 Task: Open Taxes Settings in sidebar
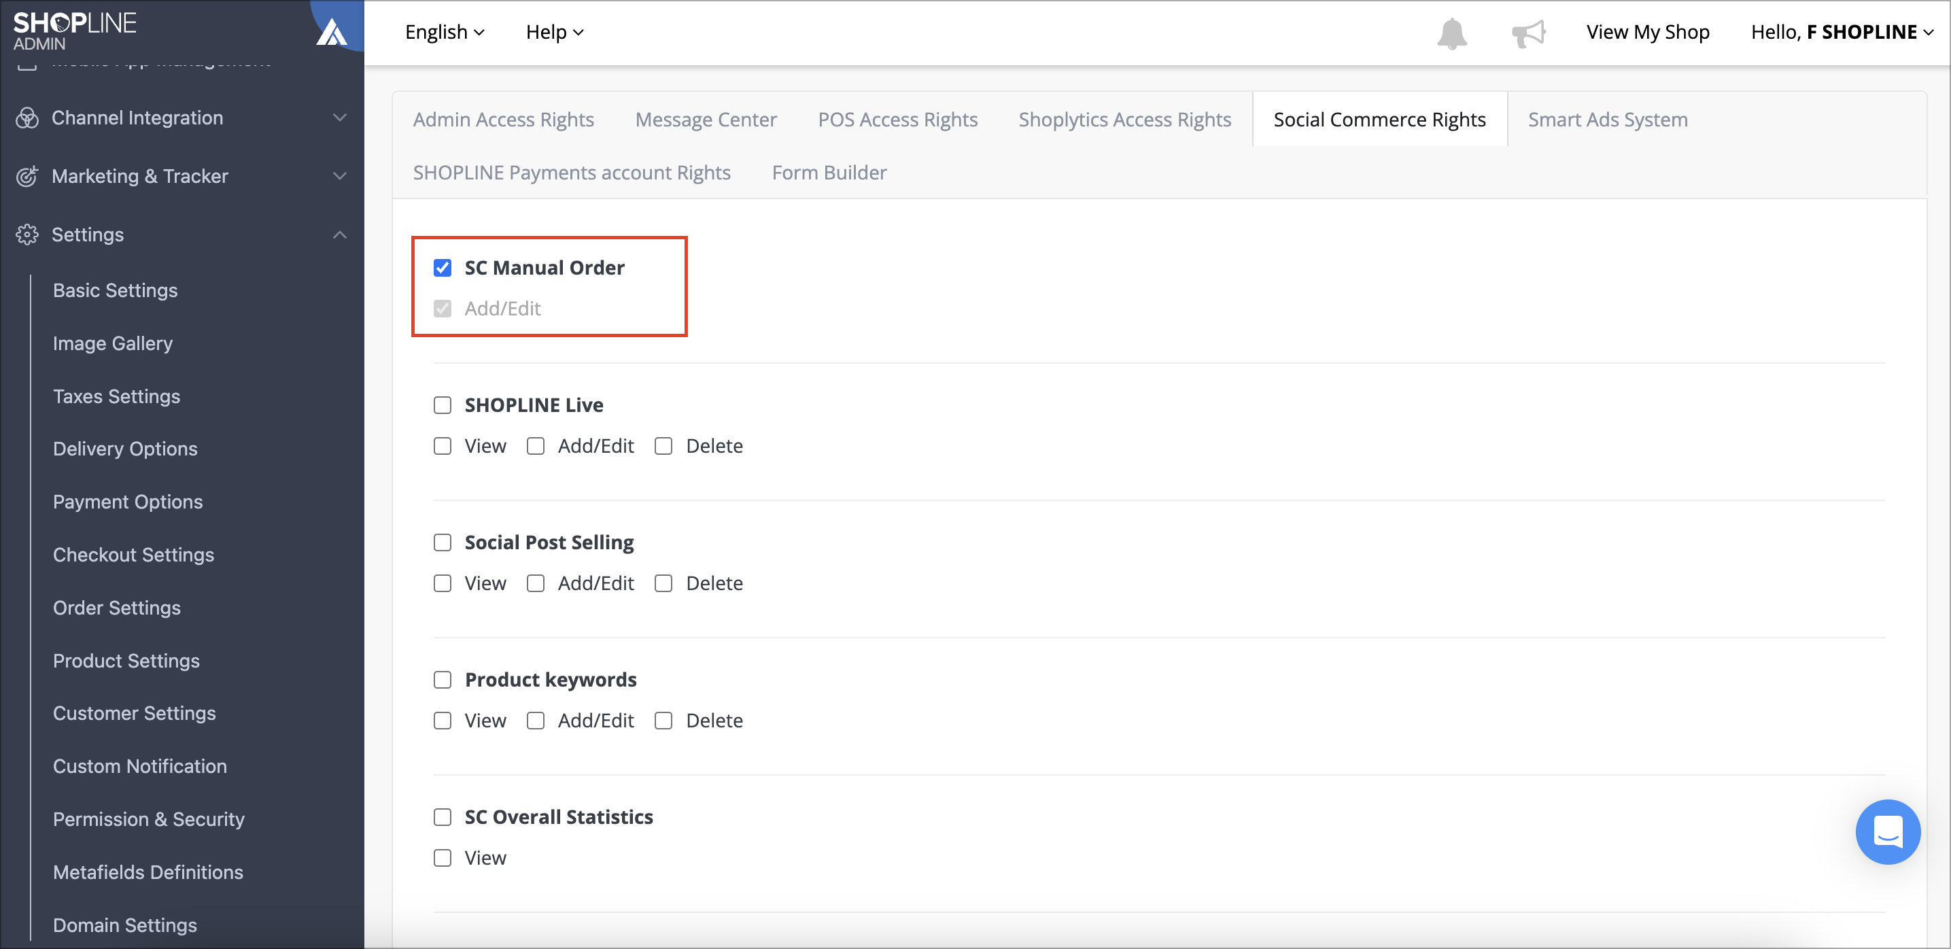[x=117, y=396]
